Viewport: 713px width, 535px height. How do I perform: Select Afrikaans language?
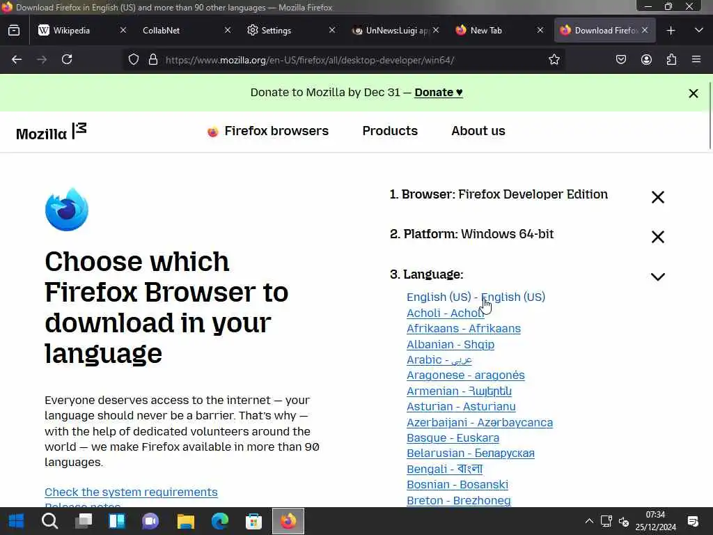tap(463, 329)
